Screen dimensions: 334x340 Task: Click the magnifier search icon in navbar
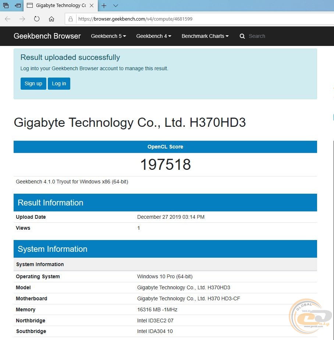[242, 36]
